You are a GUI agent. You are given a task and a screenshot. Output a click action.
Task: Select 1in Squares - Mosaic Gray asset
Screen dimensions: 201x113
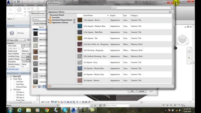click(x=124, y=74)
